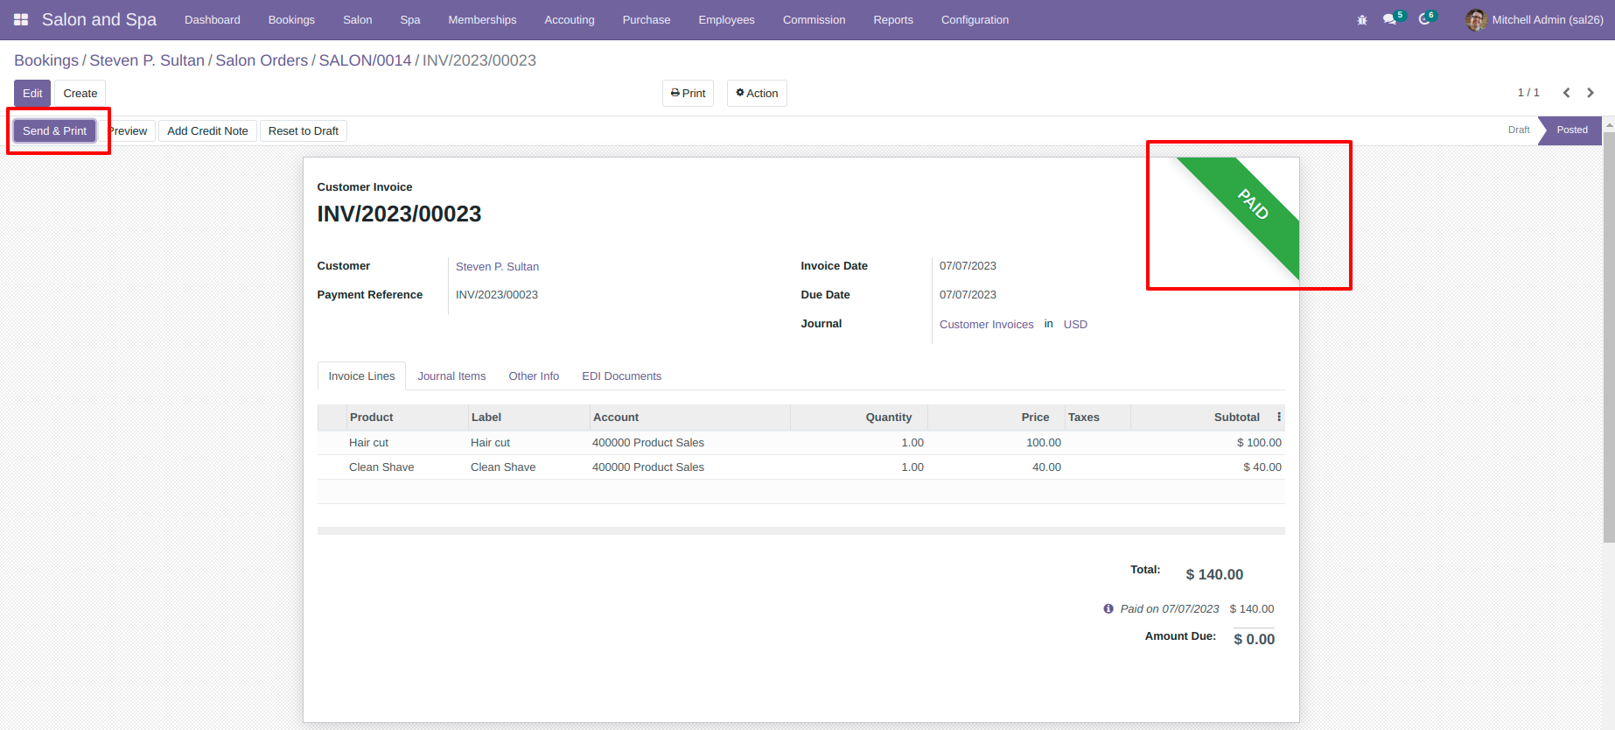Go to previous record arrow

pos(1567,93)
